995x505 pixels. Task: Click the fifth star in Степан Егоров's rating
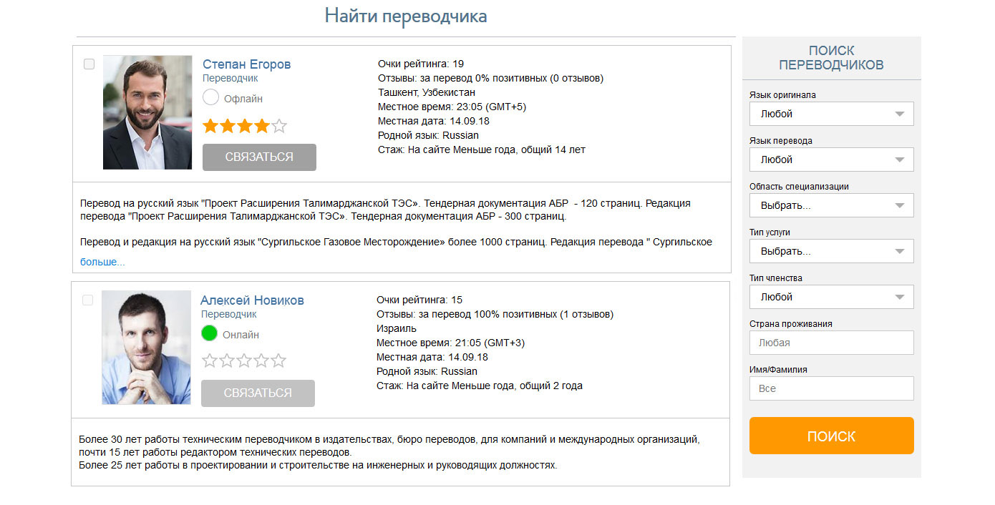[x=280, y=125]
